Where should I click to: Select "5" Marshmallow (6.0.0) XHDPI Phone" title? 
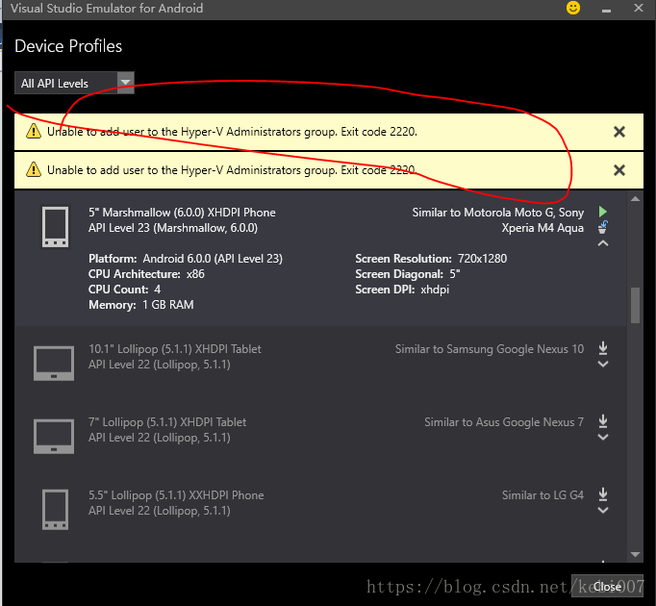coord(182,213)
